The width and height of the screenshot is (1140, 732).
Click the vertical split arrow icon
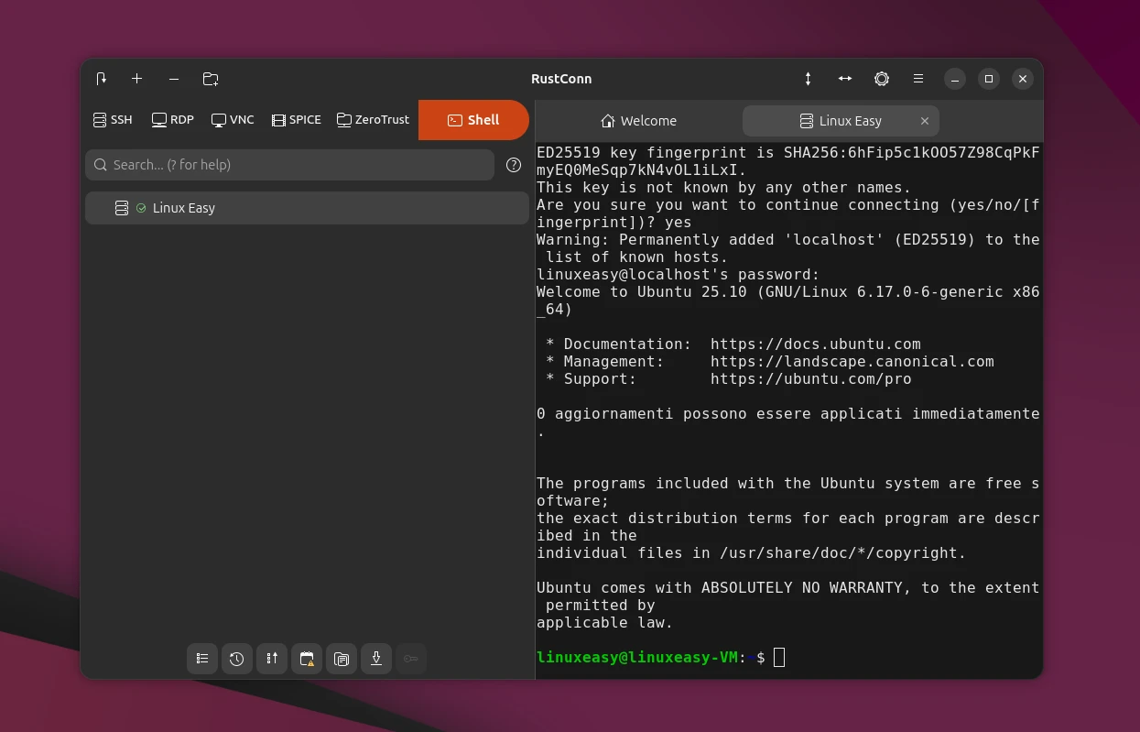click(808, 79)
